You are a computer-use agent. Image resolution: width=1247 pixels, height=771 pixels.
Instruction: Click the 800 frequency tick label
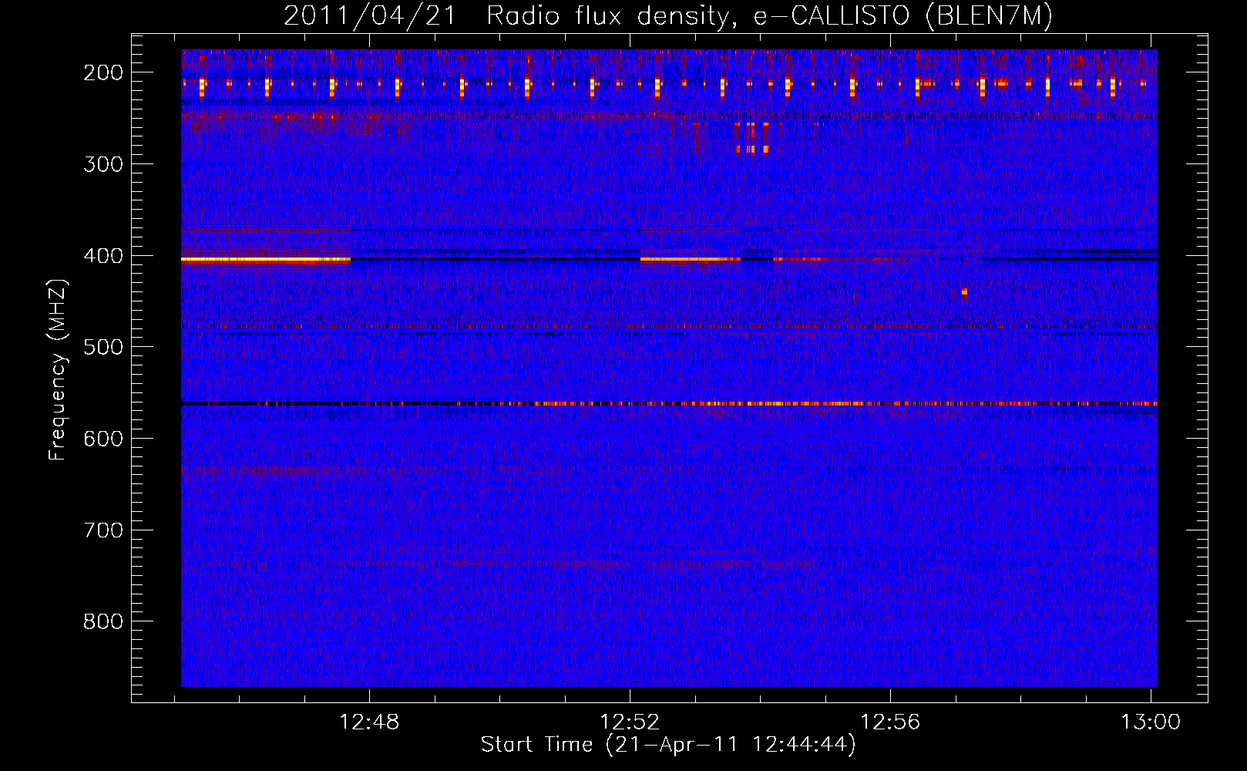(x=103, y=621)
